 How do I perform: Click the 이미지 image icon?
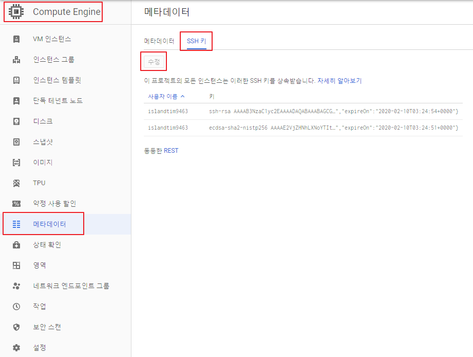(x=16, y=162)
